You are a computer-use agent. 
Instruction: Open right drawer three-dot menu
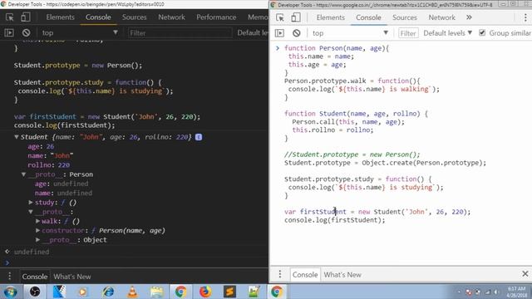click(x=280, y=274)
